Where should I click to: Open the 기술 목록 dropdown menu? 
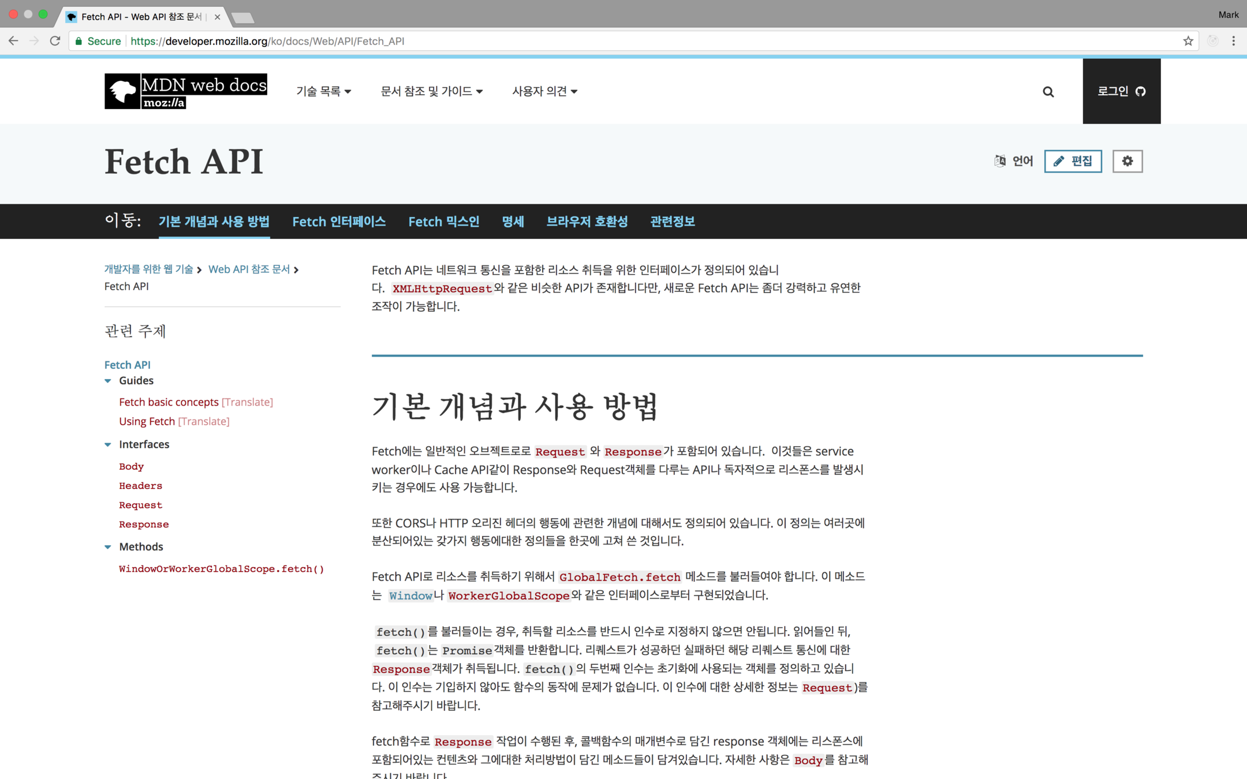coord(323,91)
